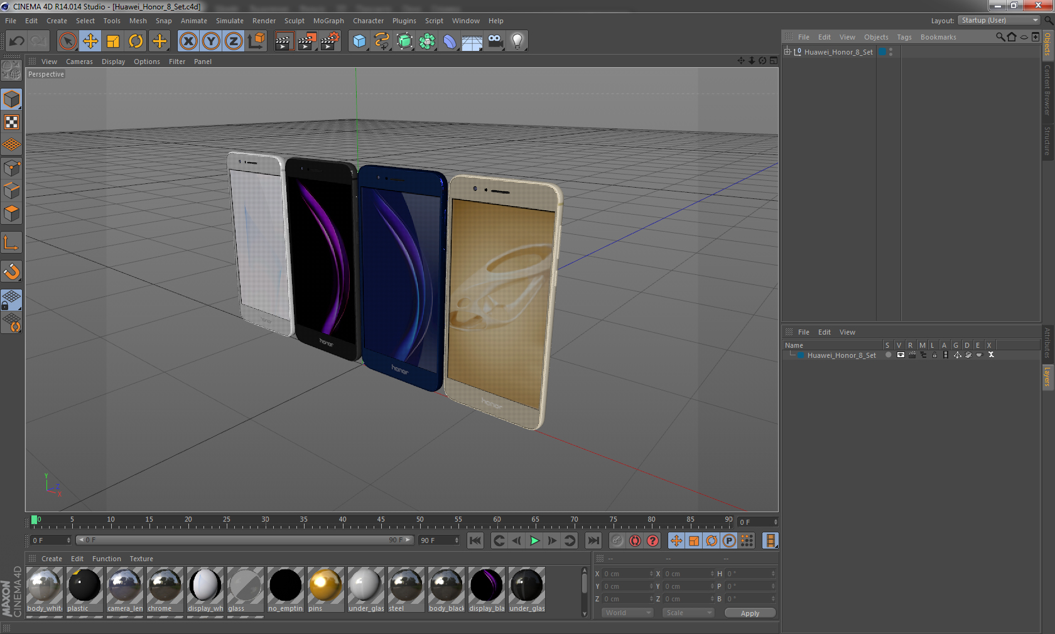
Task: Toggle the coordinate system button
Action: tap(256, 41)
